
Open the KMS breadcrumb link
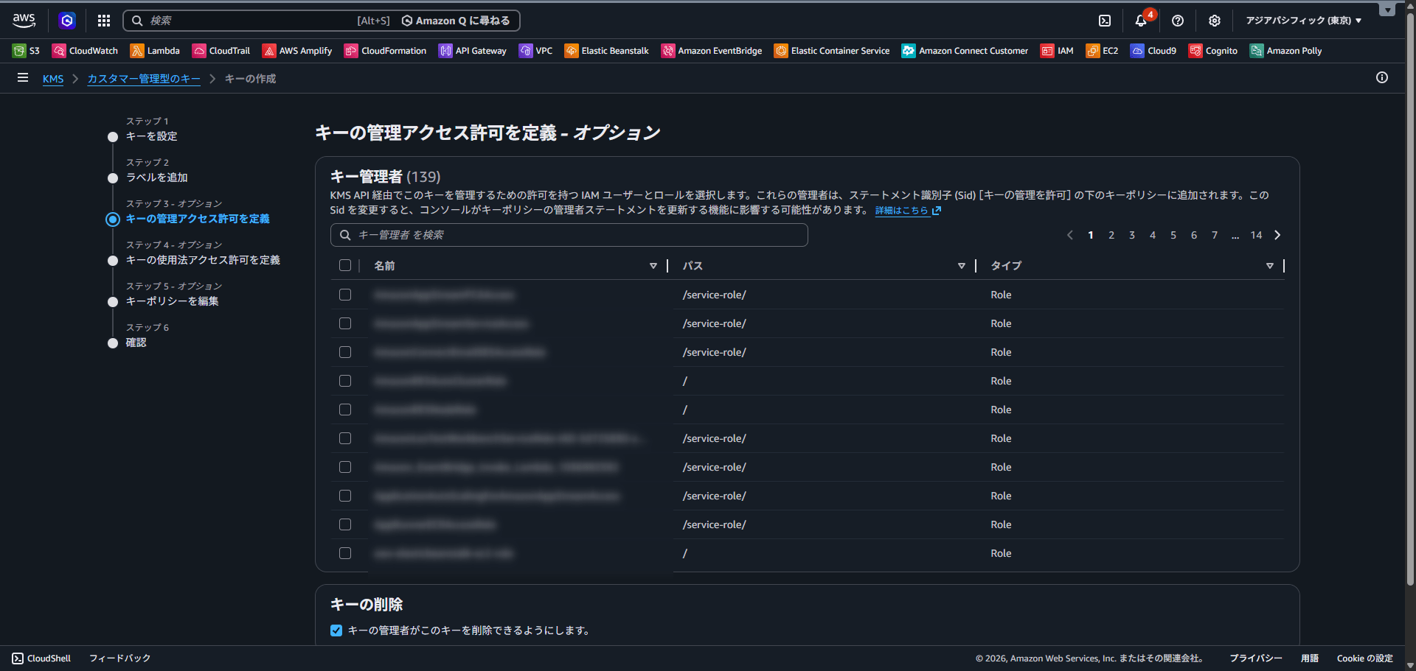[x=53, y=79]
